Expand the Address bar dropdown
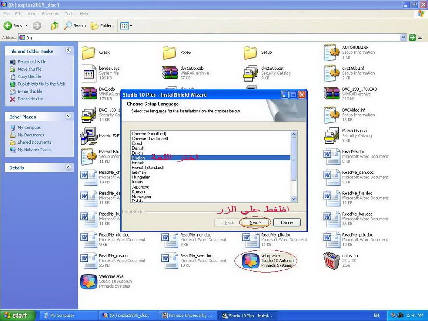 [x=403, y=38]
